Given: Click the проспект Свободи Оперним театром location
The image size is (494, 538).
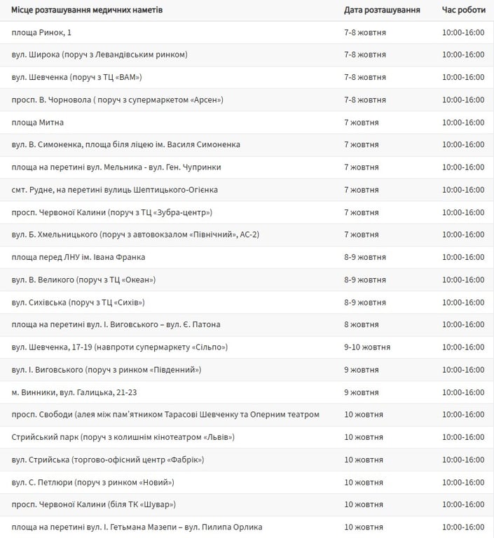Looking at the screenshot, I should 165,415.
